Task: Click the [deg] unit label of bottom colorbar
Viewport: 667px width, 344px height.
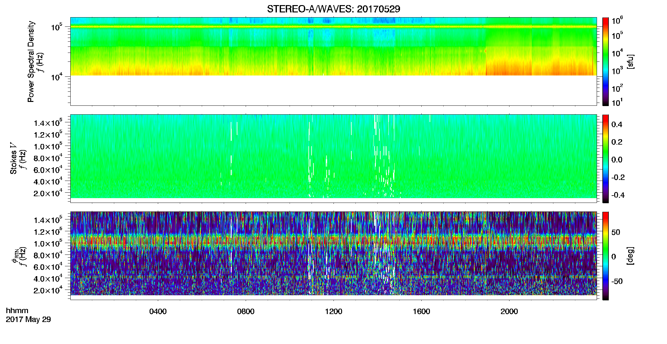Action: (x=630, y=256)
